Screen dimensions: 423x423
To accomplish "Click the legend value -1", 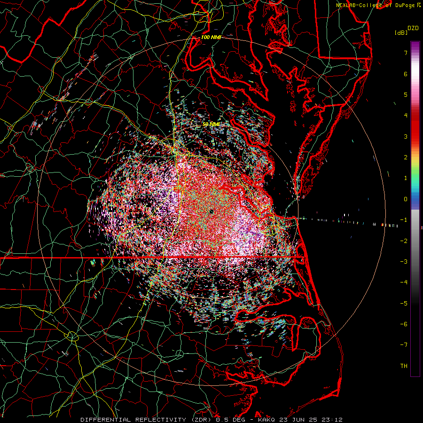I will click(x=404, y=220).
